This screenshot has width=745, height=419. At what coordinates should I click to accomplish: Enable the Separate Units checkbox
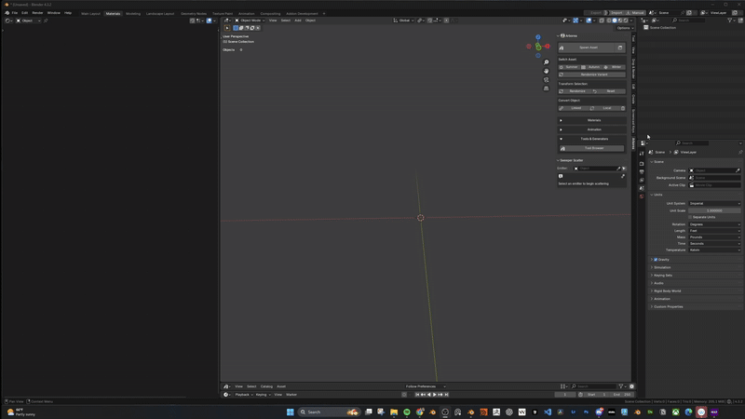coord(690,217)
